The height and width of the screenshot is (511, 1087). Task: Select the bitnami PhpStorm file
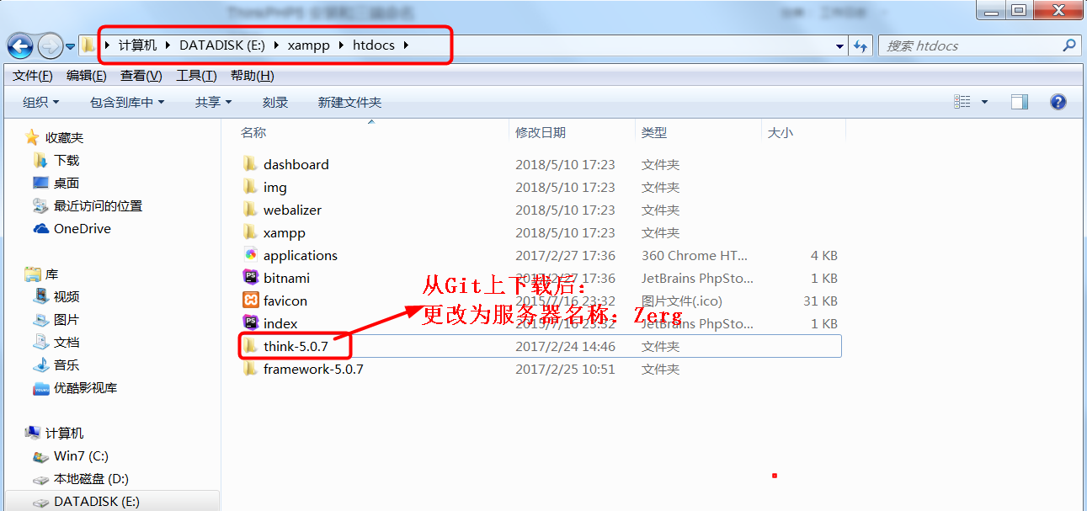[539, 278]
